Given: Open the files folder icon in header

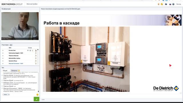Looking at the screenshot, I should tap(166, 4).
